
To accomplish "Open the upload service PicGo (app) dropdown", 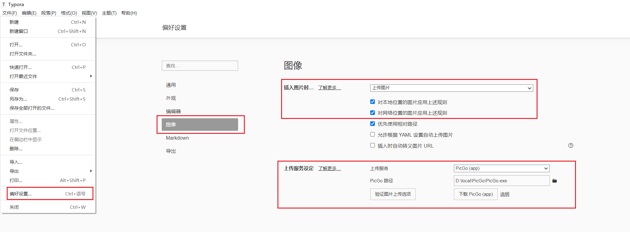I will coord(501,168).
